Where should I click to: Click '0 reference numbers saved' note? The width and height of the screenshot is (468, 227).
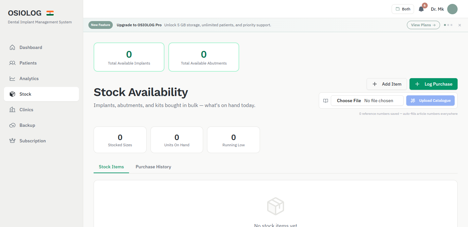[408, 114]
